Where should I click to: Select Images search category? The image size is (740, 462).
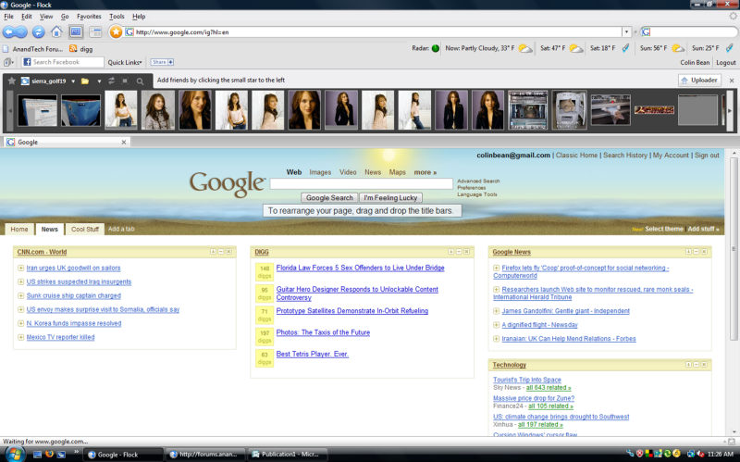(x=320, y=172)
